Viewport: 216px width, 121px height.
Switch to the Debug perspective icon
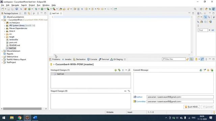coord(210,9)
